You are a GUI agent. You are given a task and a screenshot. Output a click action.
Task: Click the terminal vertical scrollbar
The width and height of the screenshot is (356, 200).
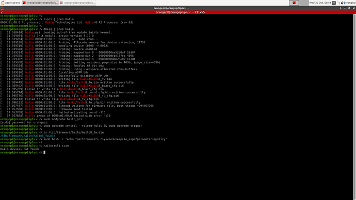[x=354, y=107]
